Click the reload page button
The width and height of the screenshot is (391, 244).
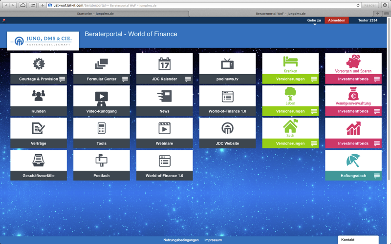358,5
